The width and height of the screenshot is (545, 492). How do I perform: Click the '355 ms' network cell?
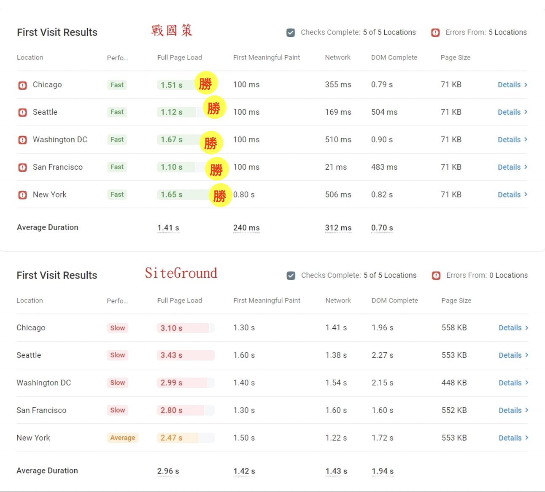pos(338,85)
